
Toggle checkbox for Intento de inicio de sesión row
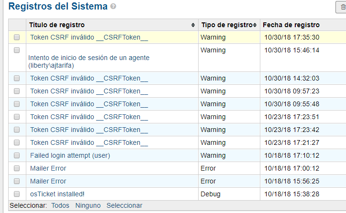[x=17, y=50]
